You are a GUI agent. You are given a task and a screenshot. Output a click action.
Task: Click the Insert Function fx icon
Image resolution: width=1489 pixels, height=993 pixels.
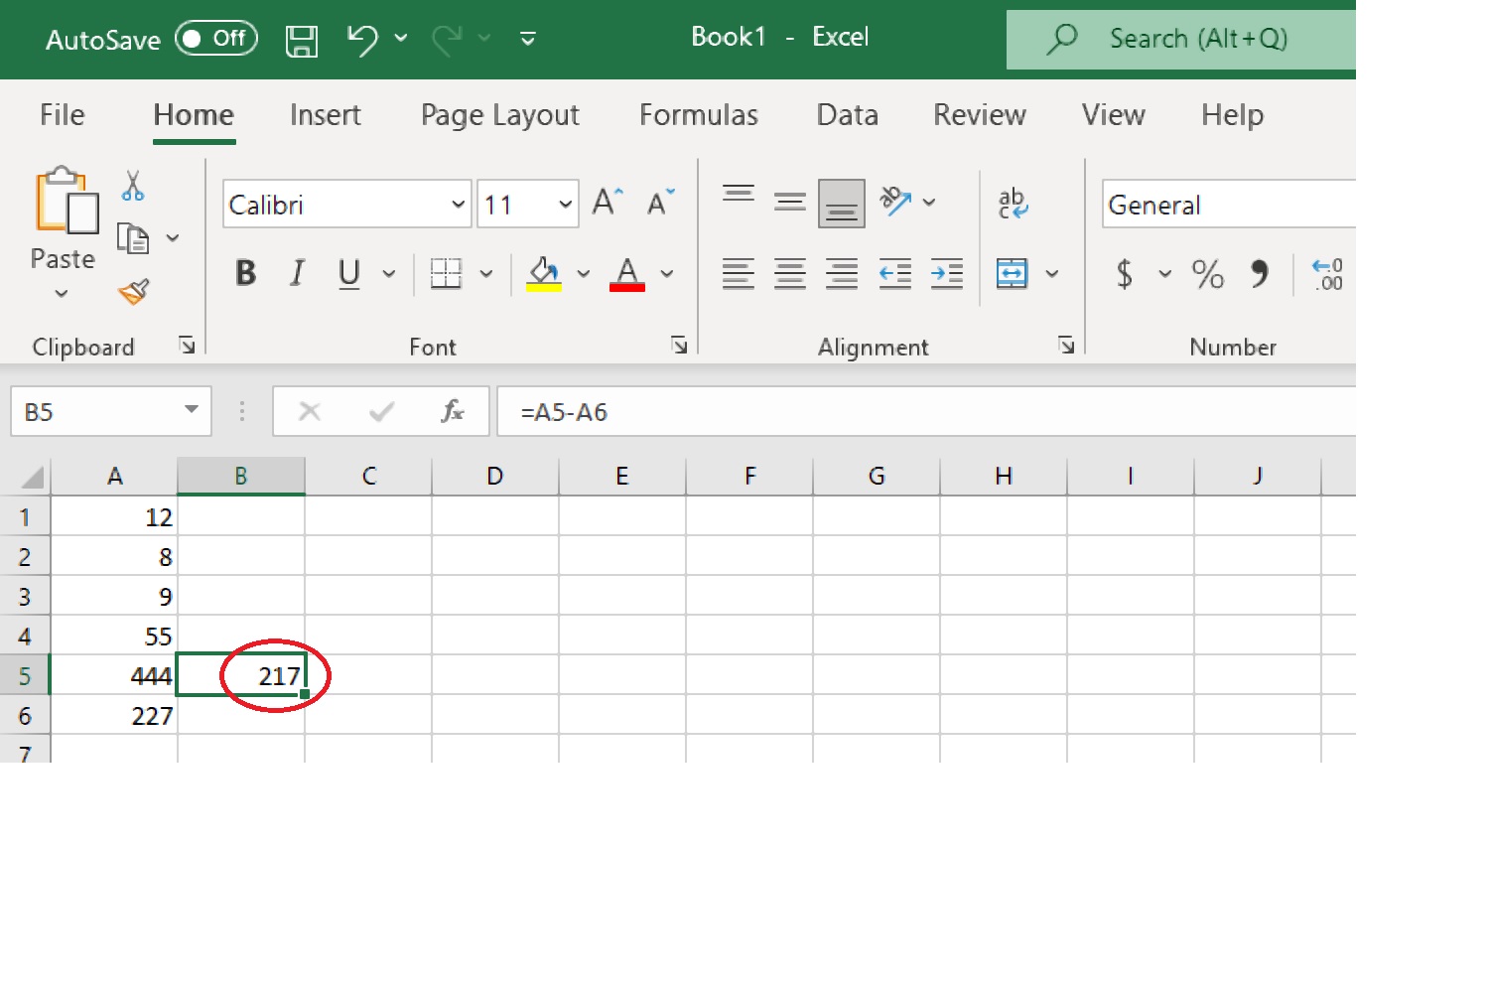(453, 411)
